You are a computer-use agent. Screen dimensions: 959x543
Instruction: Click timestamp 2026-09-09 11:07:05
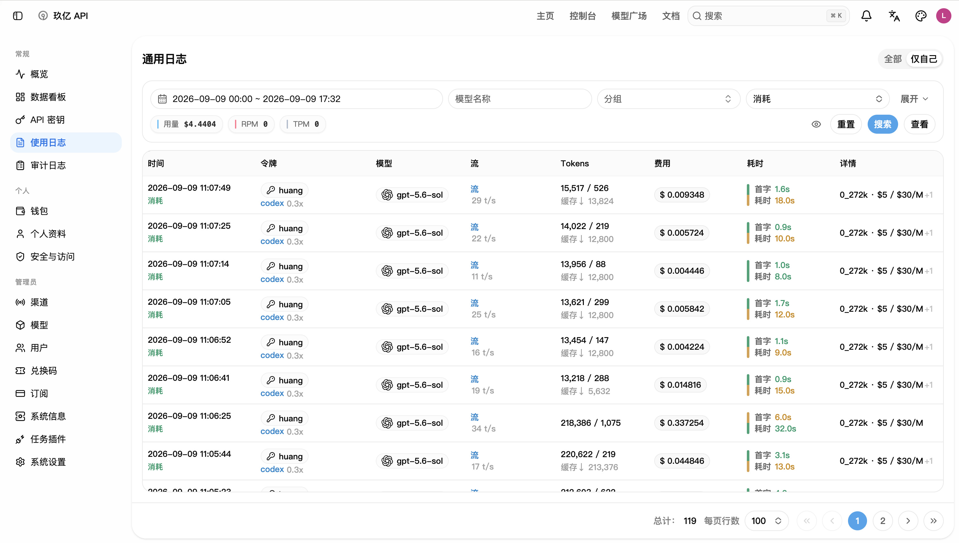pyautogui.click(x=189, y=302)
